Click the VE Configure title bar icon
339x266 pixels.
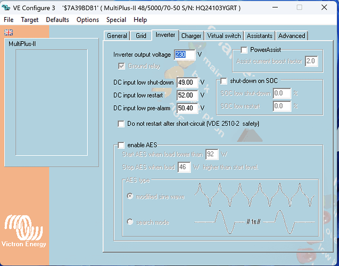6,8
